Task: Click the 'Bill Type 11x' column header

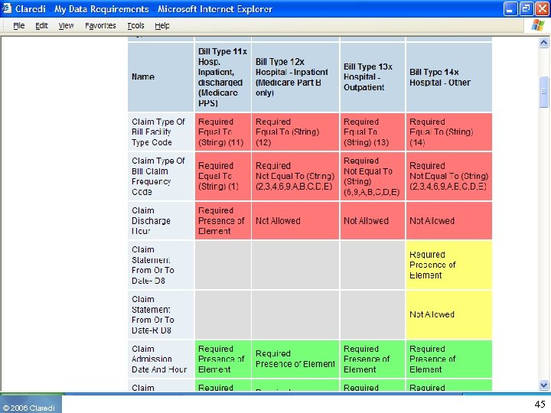Action: (223, 77)
